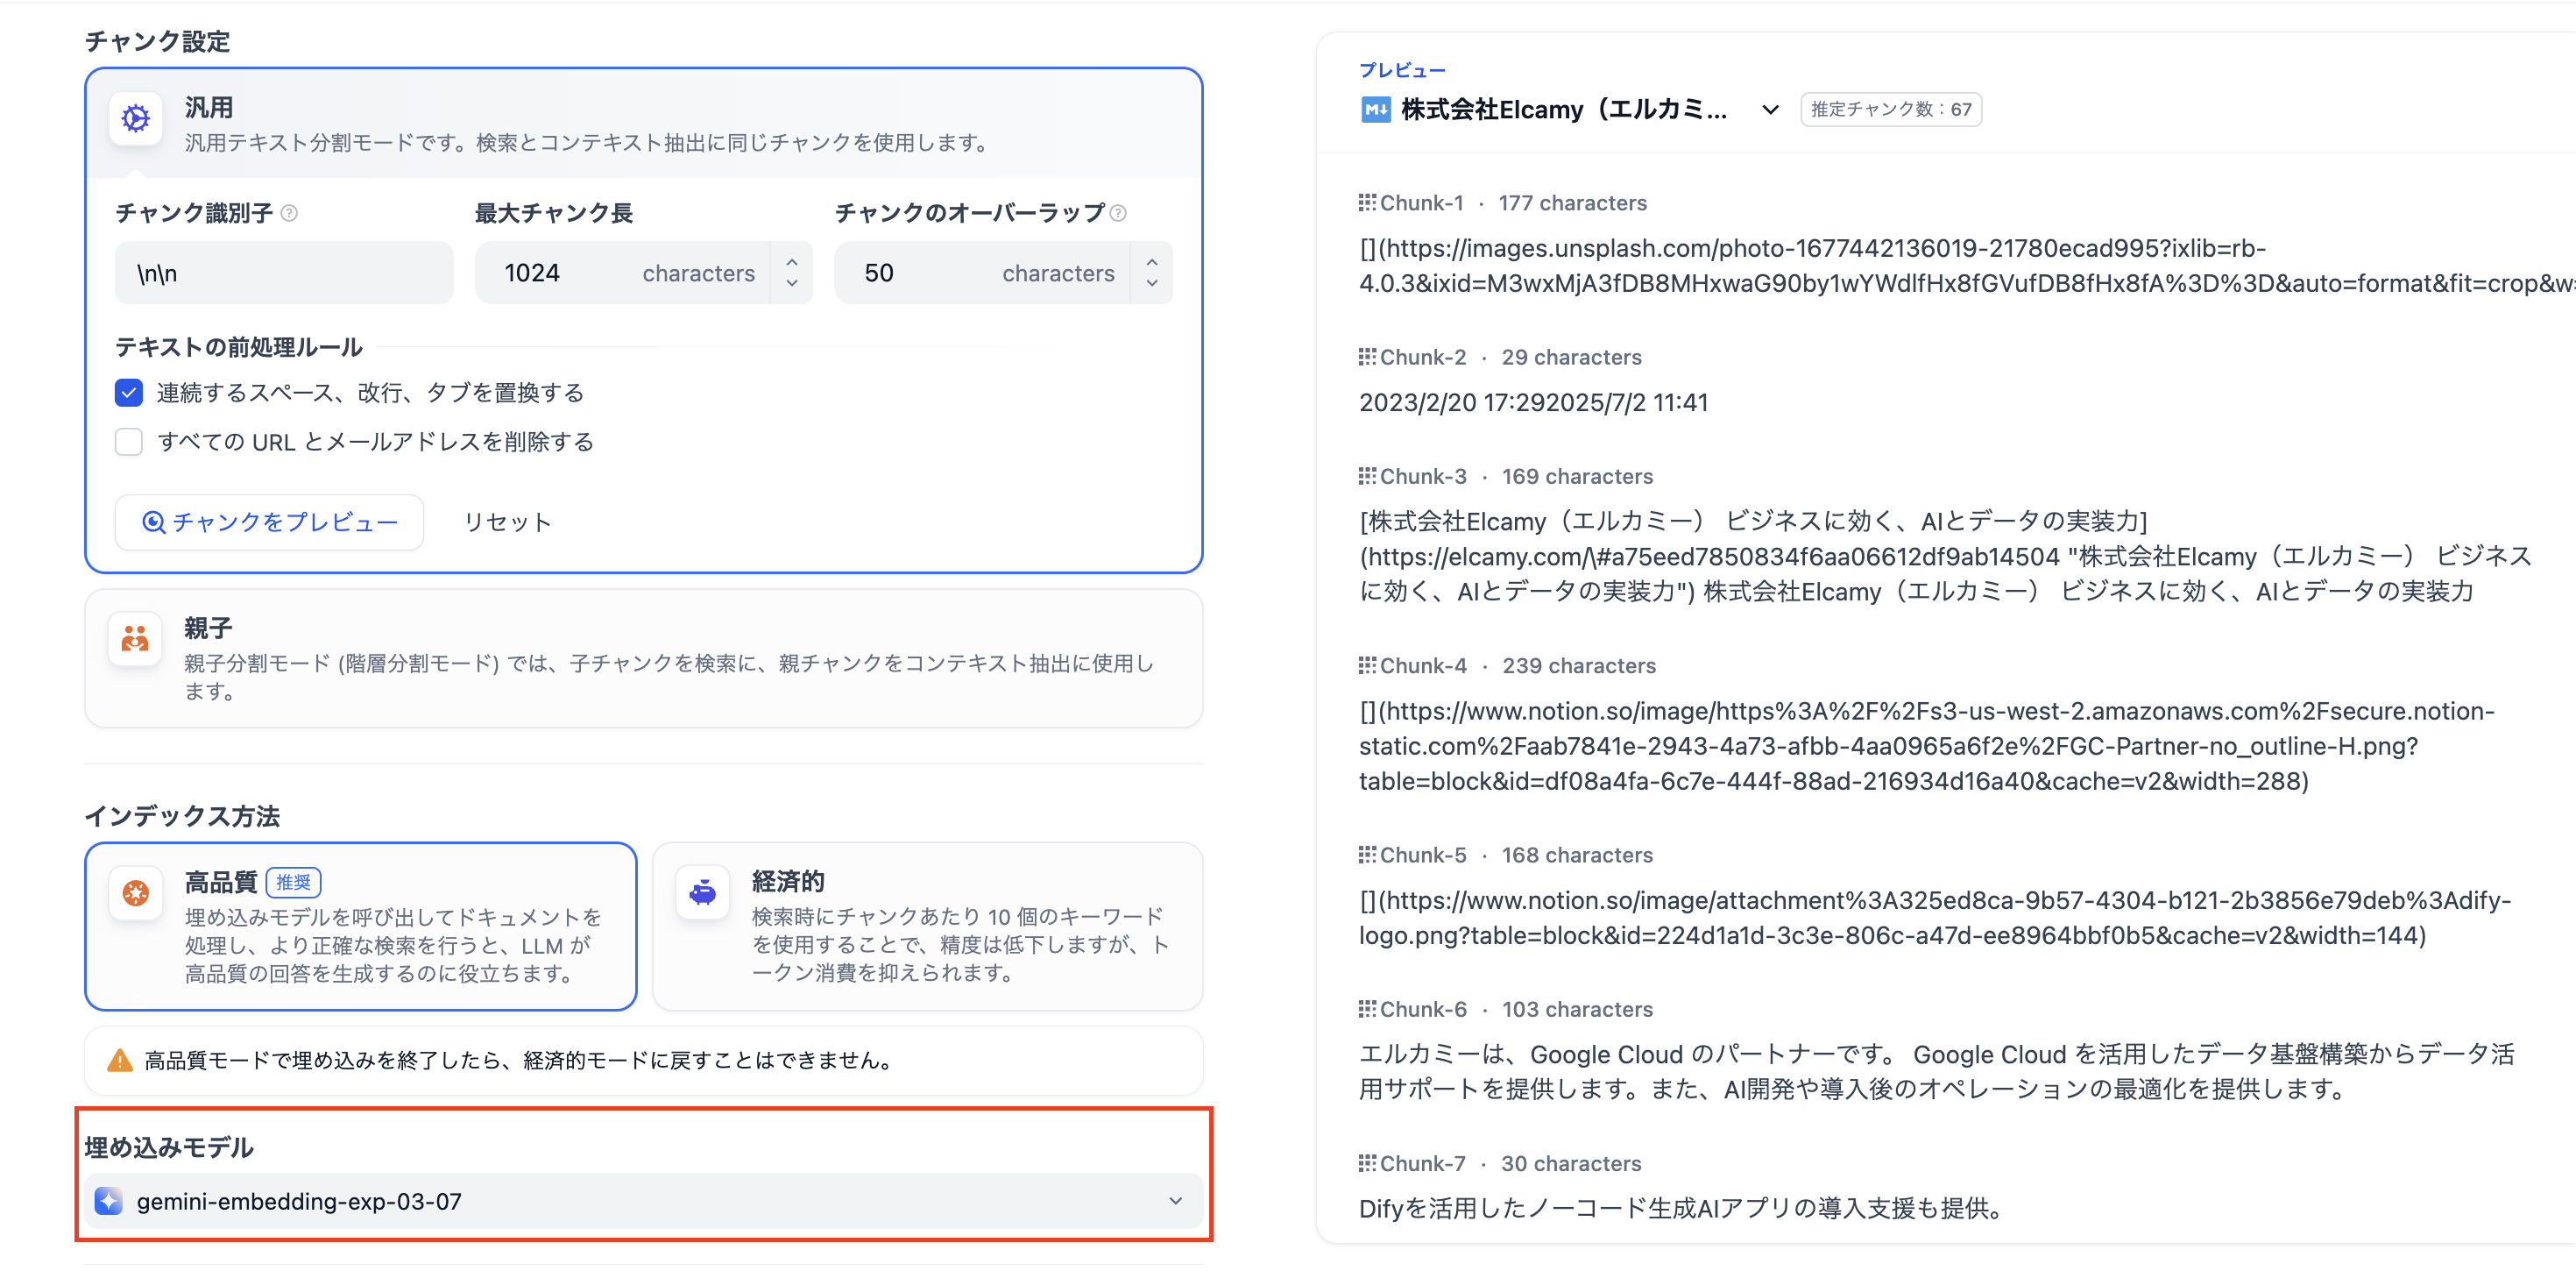The width and height of the screenshot is (2576, 1271).
Task: Click the Parent-child (親子) mode icon
Action: [135, 638]
